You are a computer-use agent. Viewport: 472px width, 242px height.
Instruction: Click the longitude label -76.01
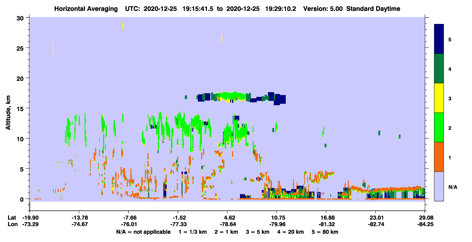point(129,224)
